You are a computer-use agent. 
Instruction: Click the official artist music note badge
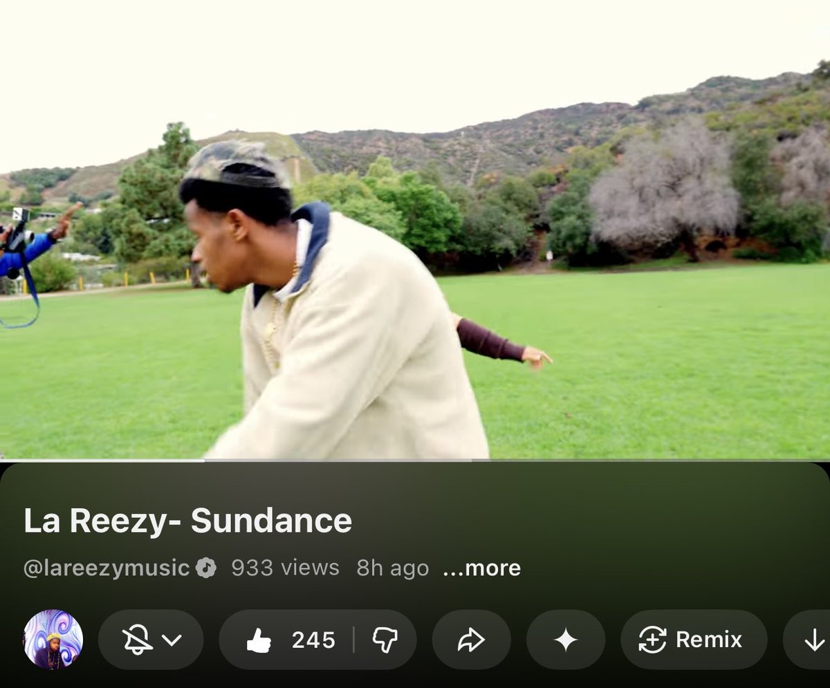point(205,568)
